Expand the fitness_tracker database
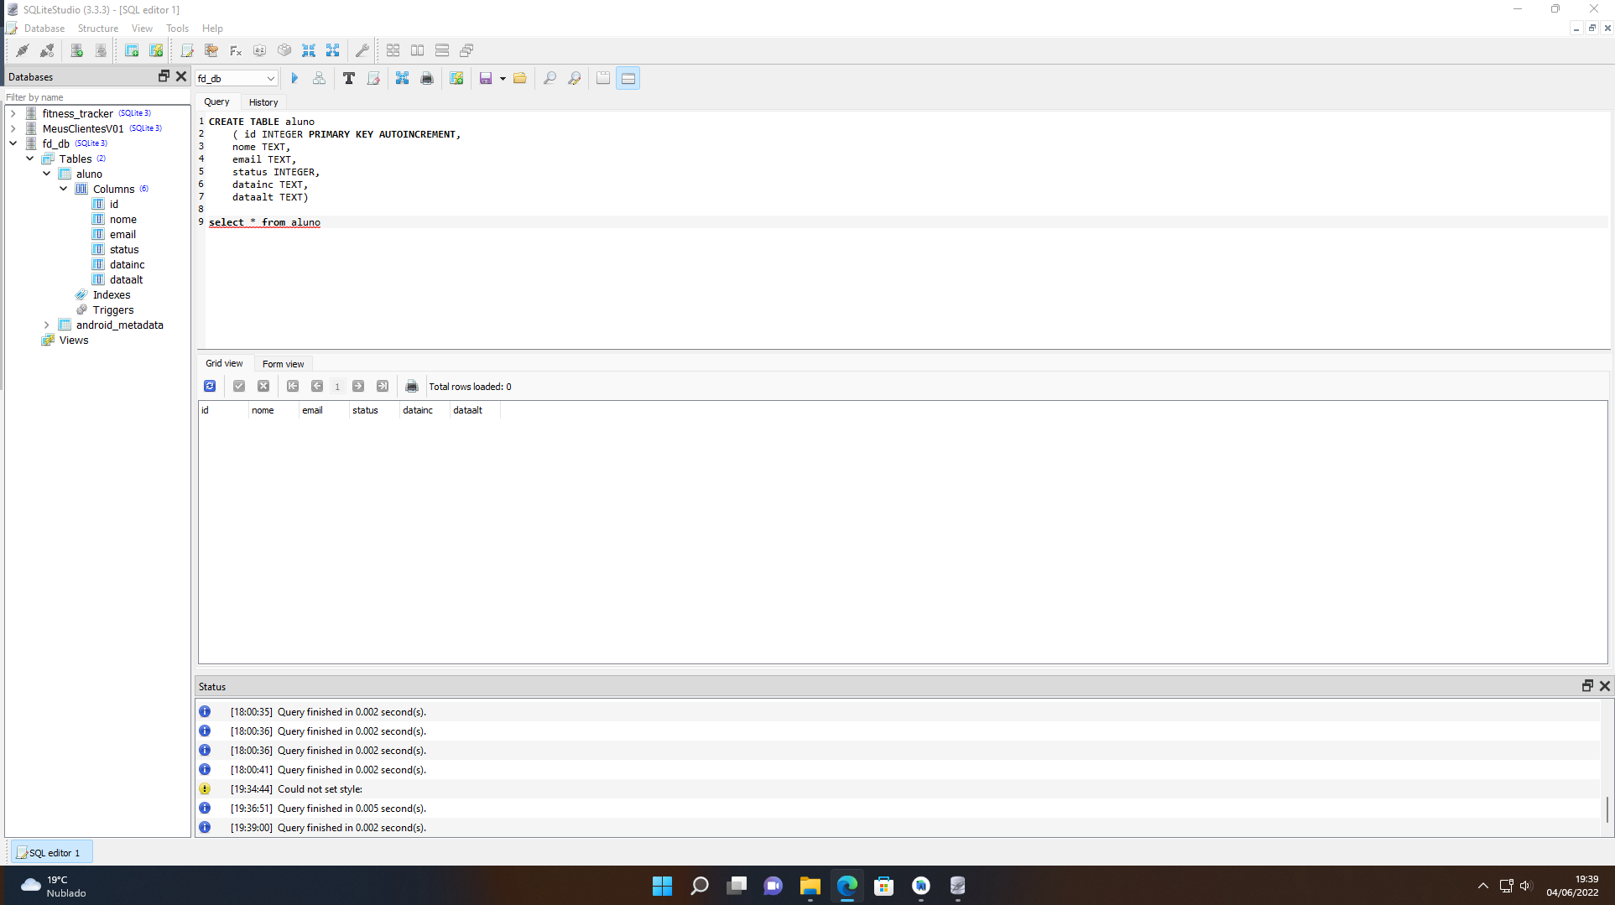Viewport: 1615px width, 905px height. (13, 113)
